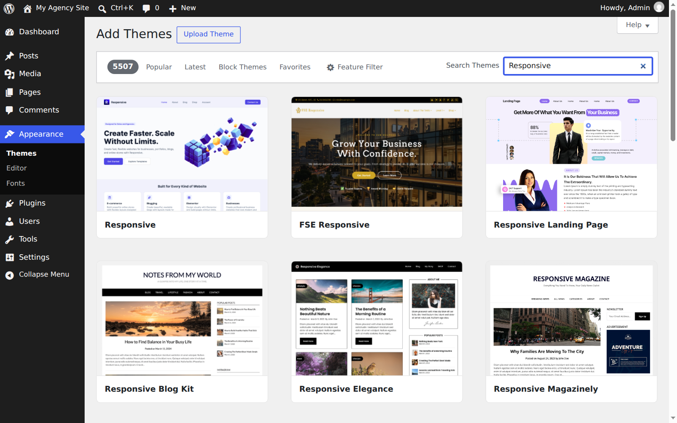
Task: Click the Plugins plug icon
Action: (10, 203)
